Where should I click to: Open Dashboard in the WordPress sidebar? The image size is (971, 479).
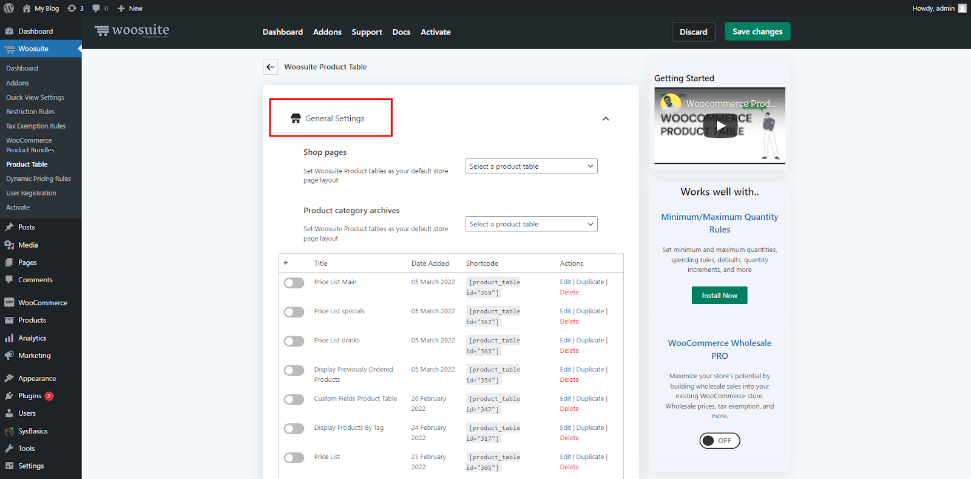click(35, 32)
